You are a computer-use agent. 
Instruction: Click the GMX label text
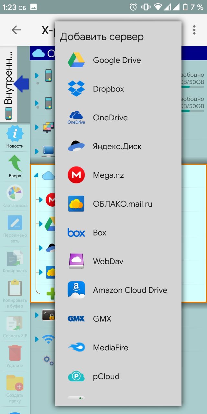point(102,319)
